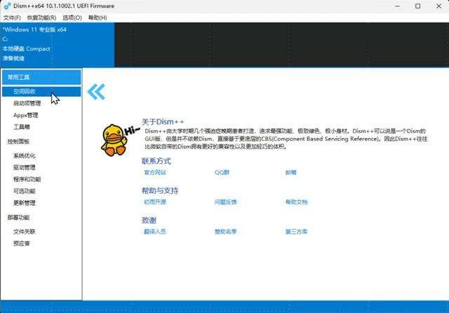
Task: Maximize the Dism++ window
Action: pyautogui.click(x=418, y=6)
